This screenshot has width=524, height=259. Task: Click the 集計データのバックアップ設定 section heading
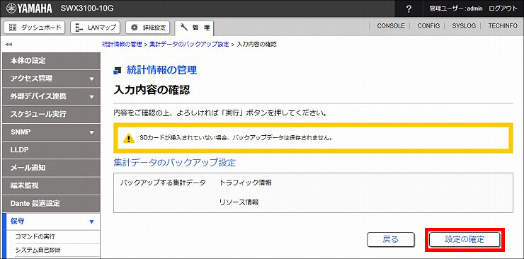pos(175,163)
